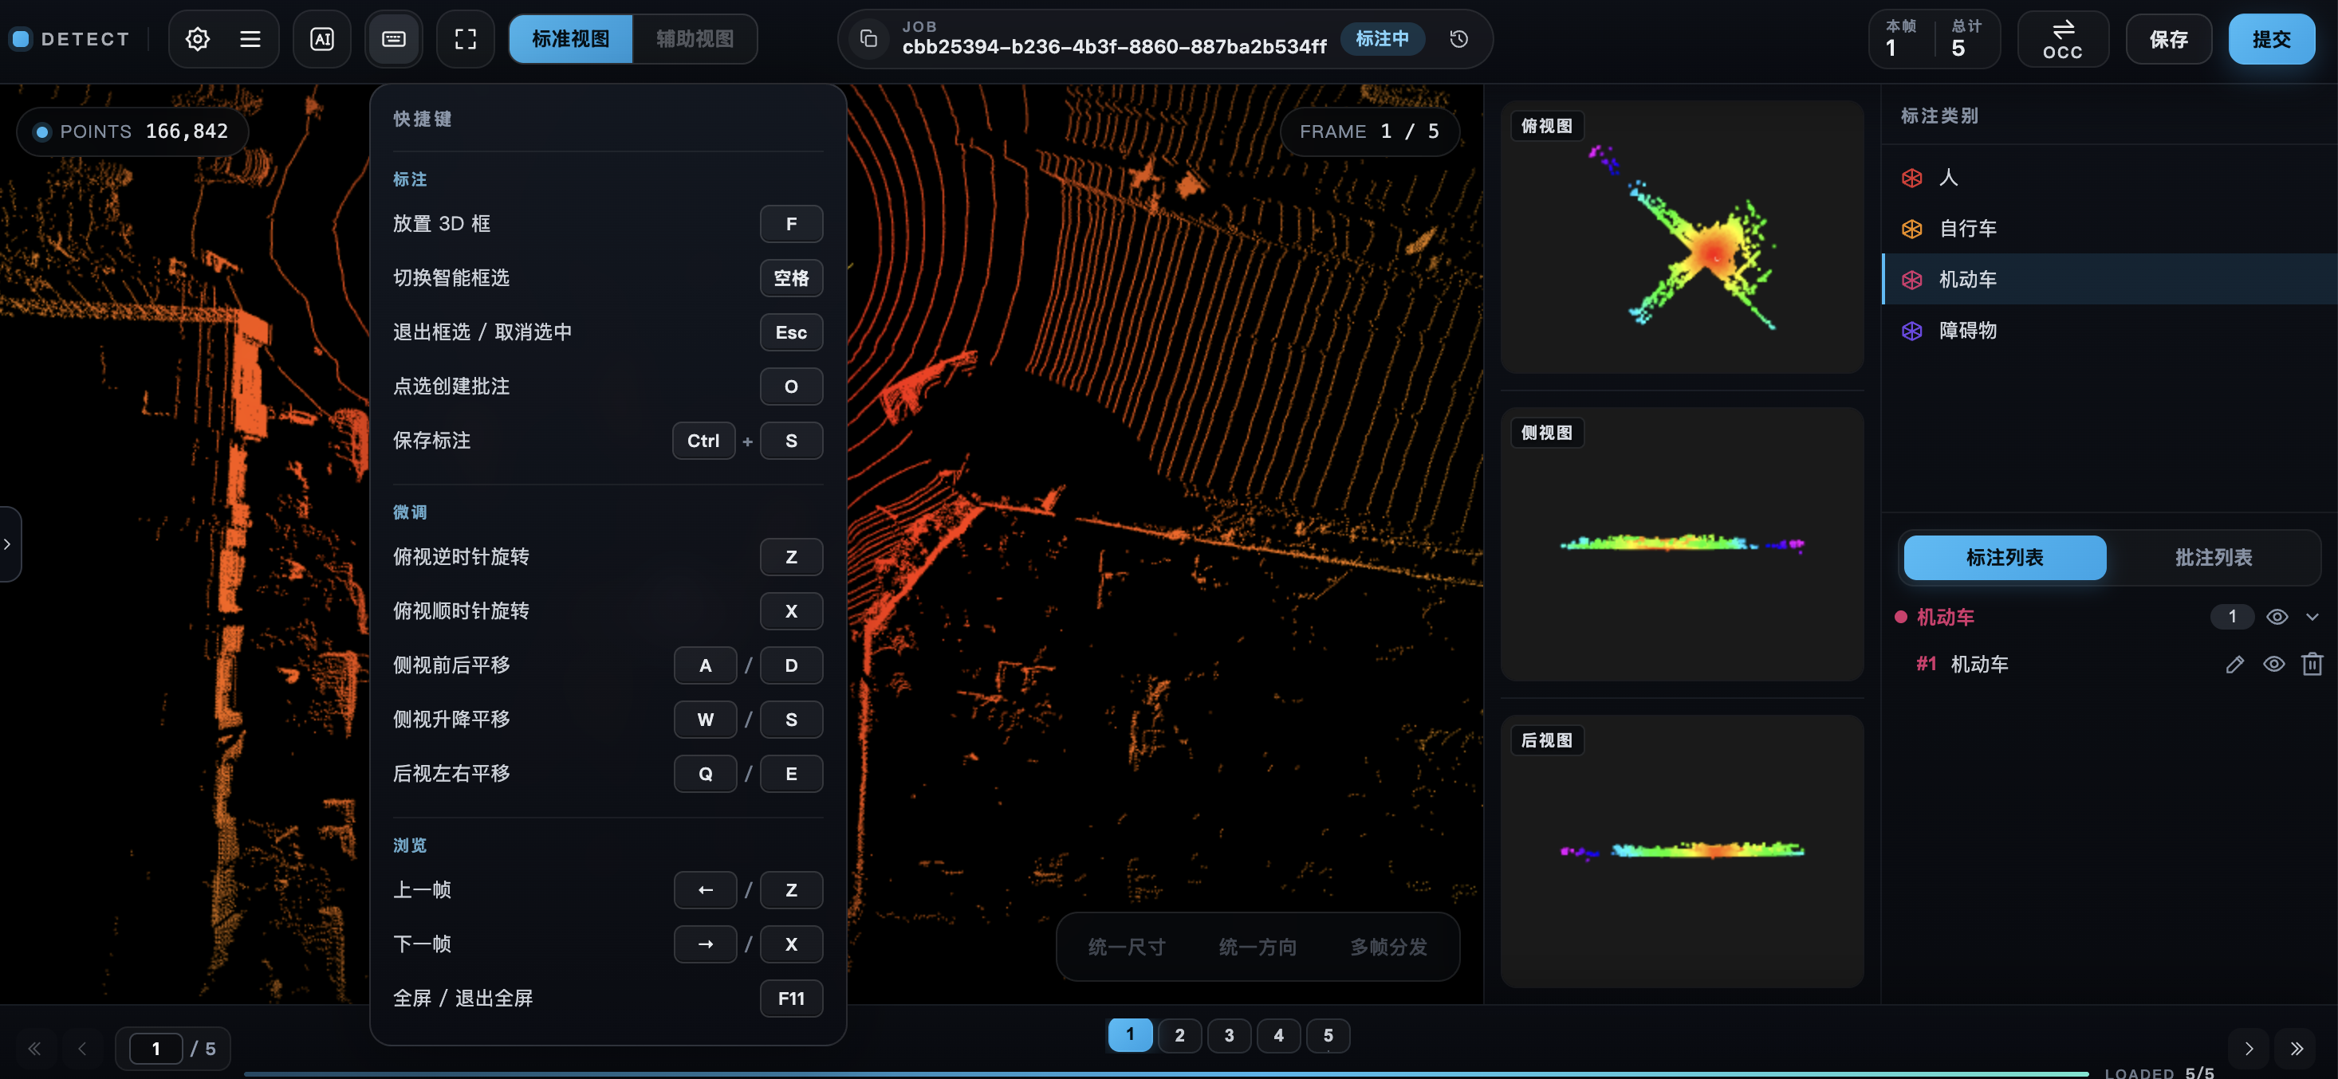Apply 统一尺寸 to boxes
The height and width of the screenshot is (1079, 2338).
pos(1127,948)
